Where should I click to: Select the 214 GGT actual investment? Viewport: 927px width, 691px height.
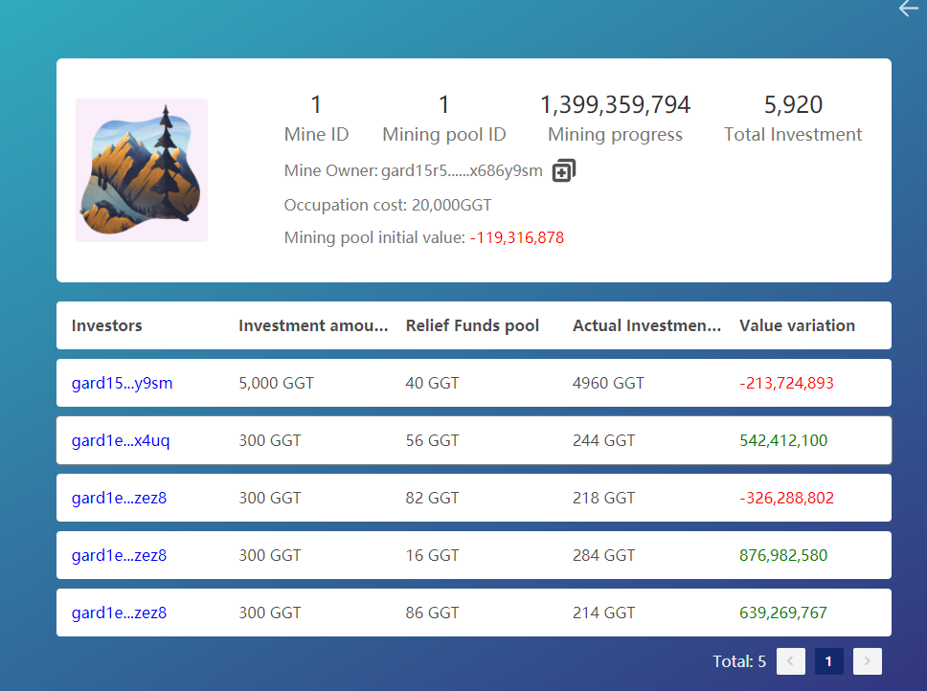[603, 613]
